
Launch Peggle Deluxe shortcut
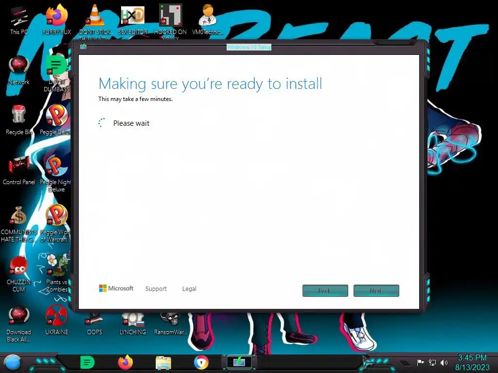(x=56, y=120)
